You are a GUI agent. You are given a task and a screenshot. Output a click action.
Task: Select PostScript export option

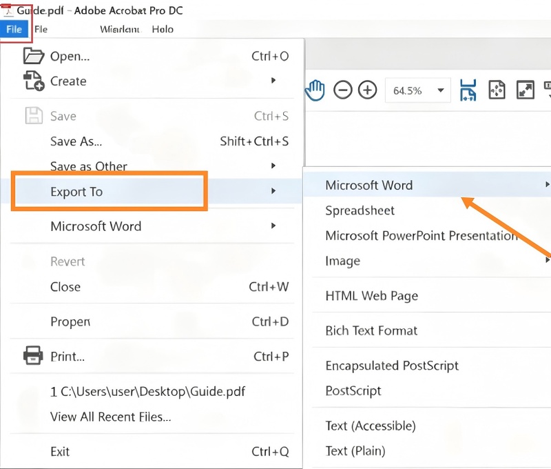(427, 390)
